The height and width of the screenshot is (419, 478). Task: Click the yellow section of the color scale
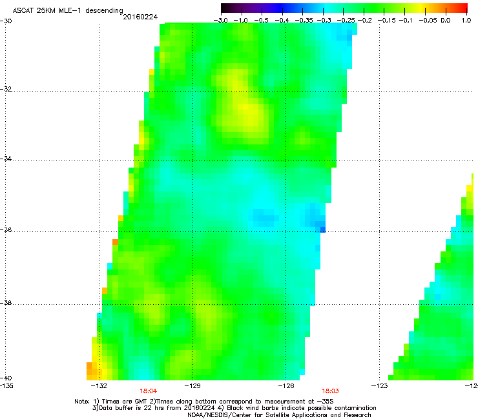pyautogui.click(x=422, y=8)
